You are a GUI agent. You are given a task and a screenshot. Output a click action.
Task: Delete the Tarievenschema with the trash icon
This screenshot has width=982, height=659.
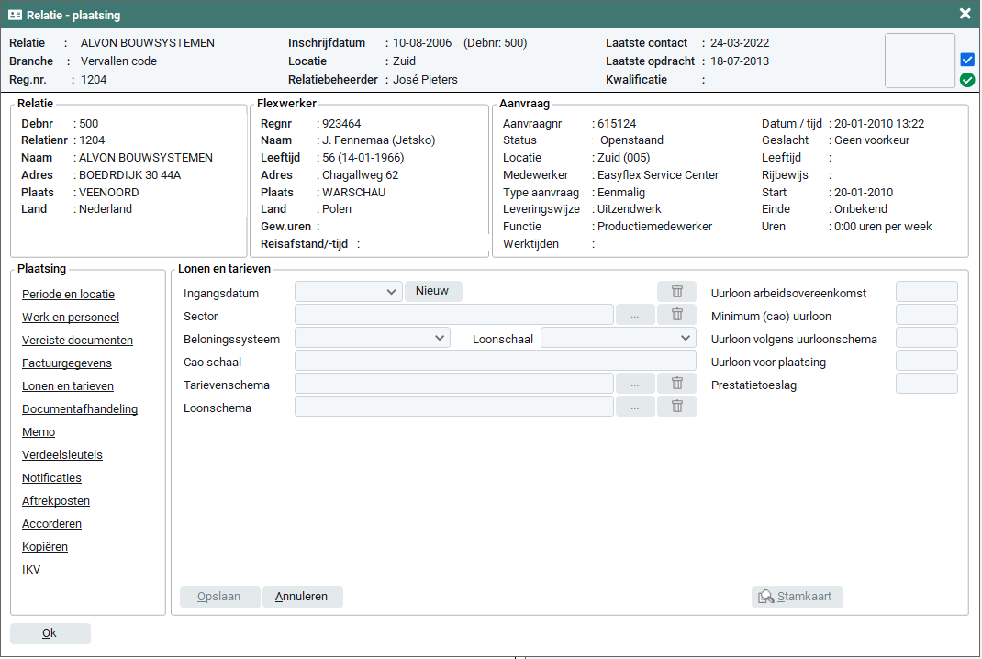[676, 384]
